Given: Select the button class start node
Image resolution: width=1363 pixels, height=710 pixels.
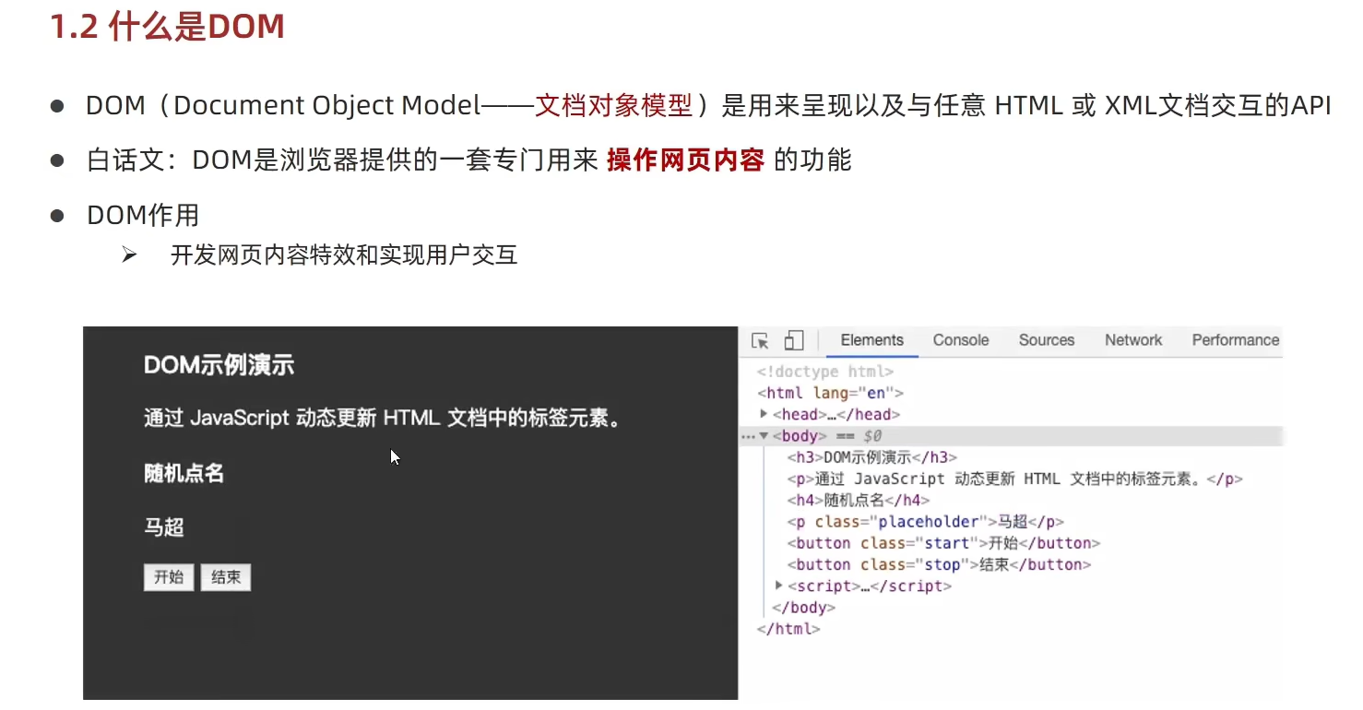Looking at the screenshot, I should click(943, 543).
